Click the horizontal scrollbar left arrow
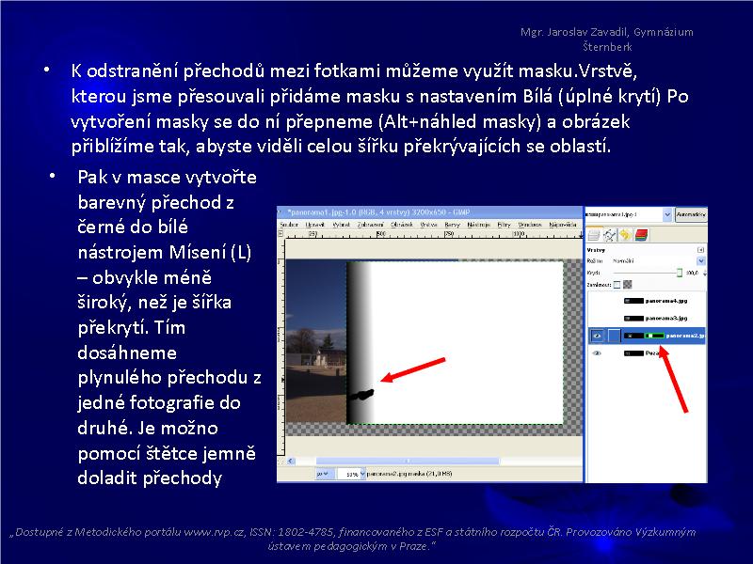Image resolution: width=753 pixels, height=564 pixels. click(291, 461)
